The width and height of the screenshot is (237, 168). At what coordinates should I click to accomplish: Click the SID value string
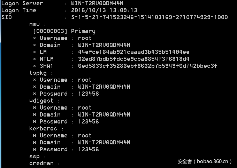point(150,17)
